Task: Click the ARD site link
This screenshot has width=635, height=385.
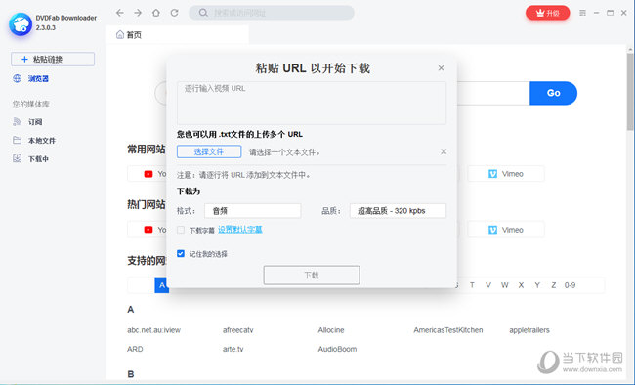Action: [x=135, y=349]
